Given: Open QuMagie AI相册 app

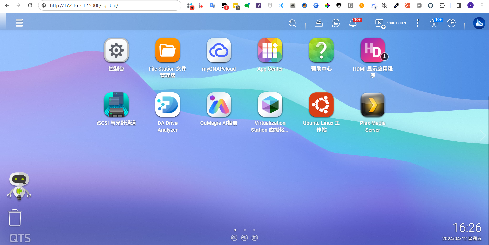Looking at the screenshot, I should click(219, 105).
